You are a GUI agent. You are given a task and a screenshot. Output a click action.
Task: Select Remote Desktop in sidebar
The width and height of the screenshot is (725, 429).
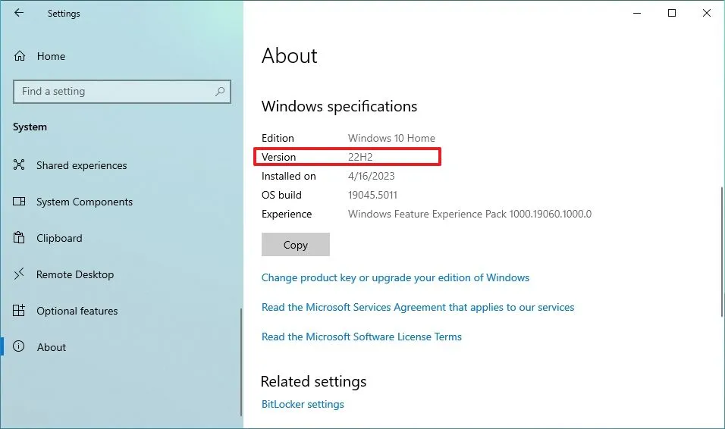click(75, 274)
